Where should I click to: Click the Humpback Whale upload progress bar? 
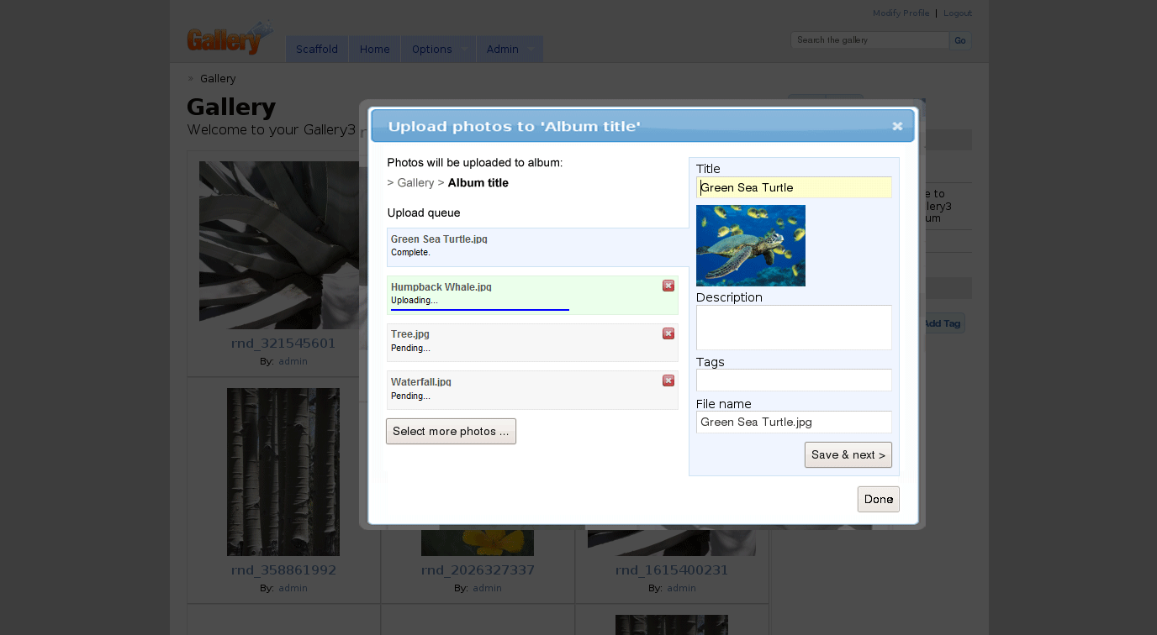[x=480, y=310]
